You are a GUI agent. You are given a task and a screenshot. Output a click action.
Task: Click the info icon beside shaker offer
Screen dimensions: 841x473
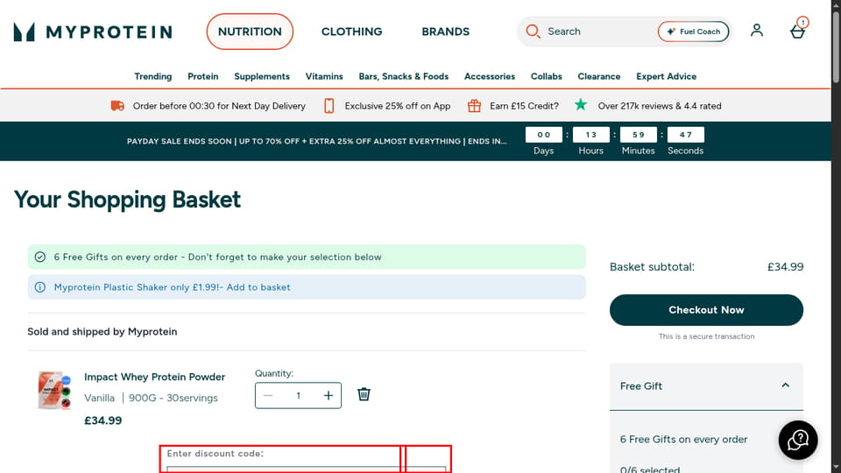pyautogui.click(x=40, y=287)
